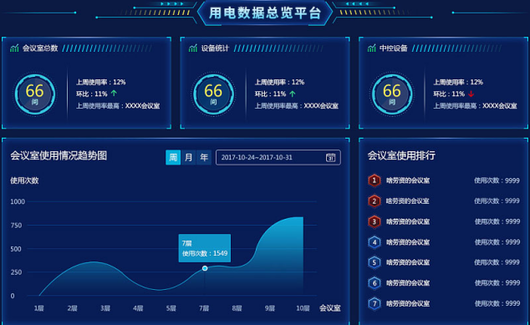The height and width of the screenshot is (325, 530).
Task: Click 上周使用率最高 line in 会议室总数 card
Action: pyautogui.click(x=118, y=106)
